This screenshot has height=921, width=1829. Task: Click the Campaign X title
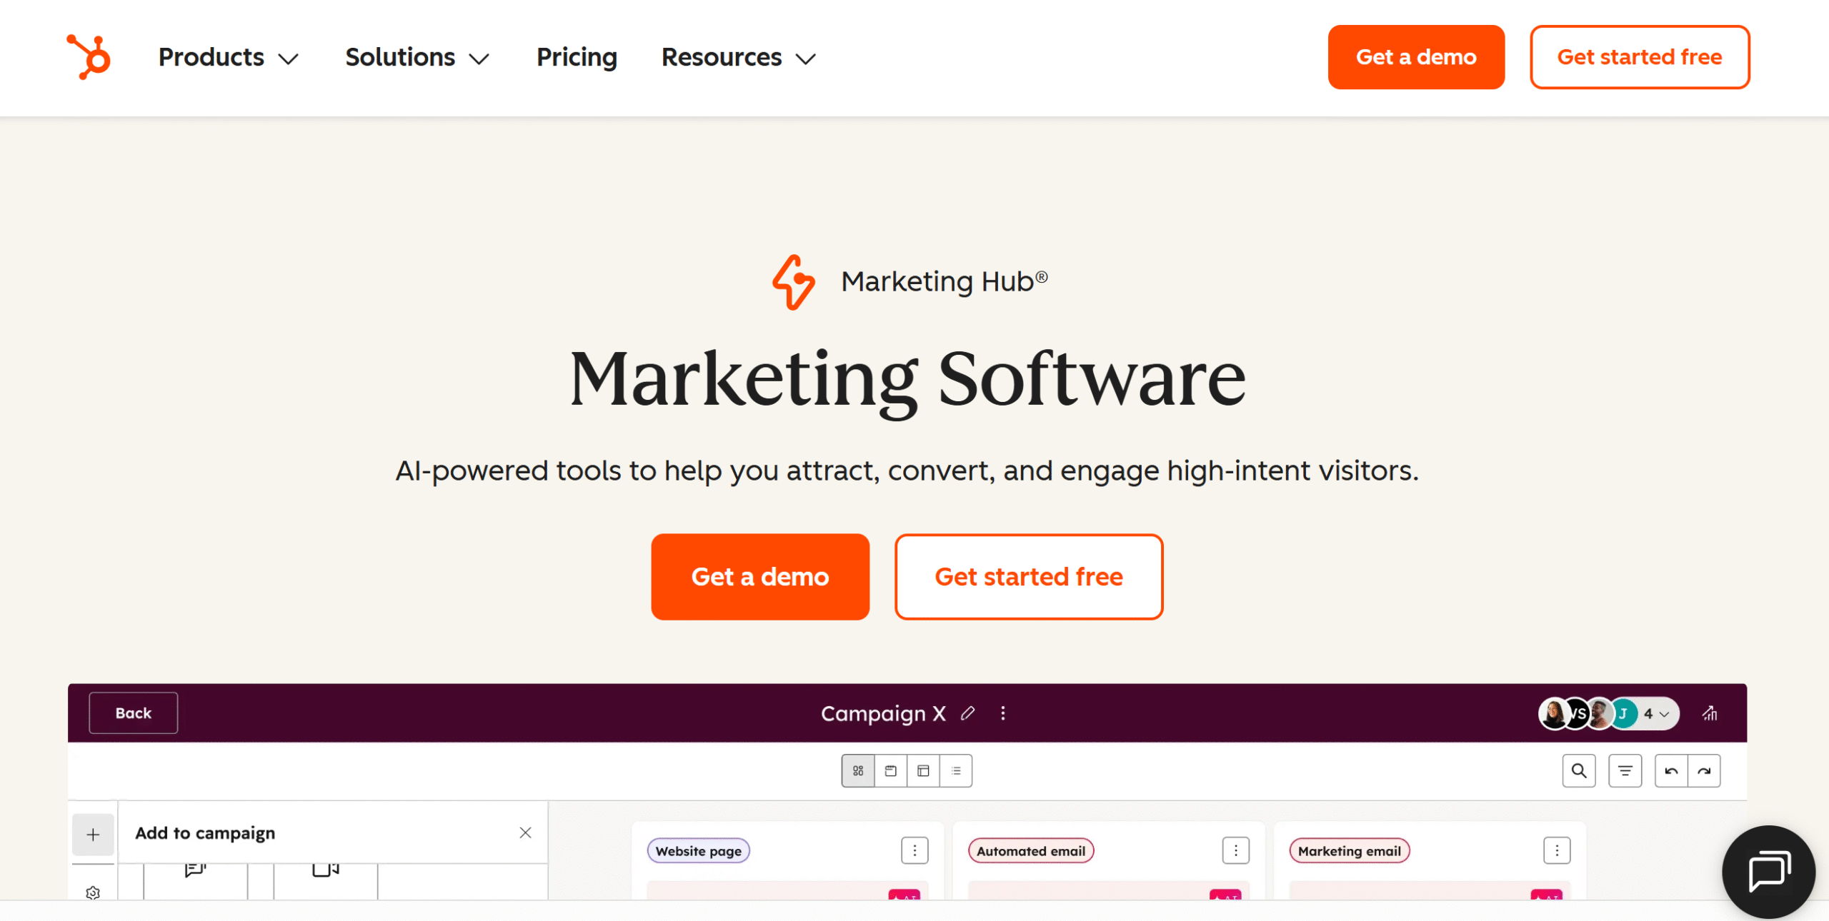point(883,713)
